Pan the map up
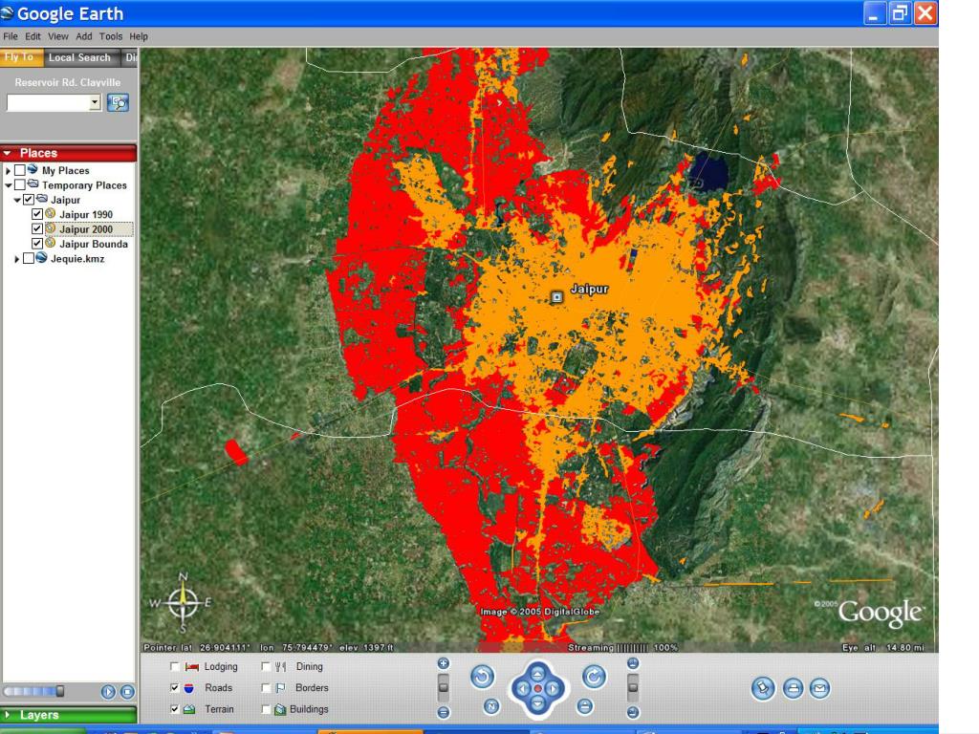Viewport: 979px width, 734px height. coord(537,674)
